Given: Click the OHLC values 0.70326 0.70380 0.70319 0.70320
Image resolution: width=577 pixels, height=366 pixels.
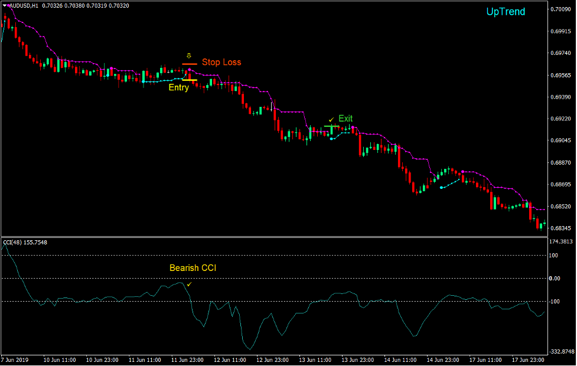Looking at the screenshot, I should click(x=86, y=5).
